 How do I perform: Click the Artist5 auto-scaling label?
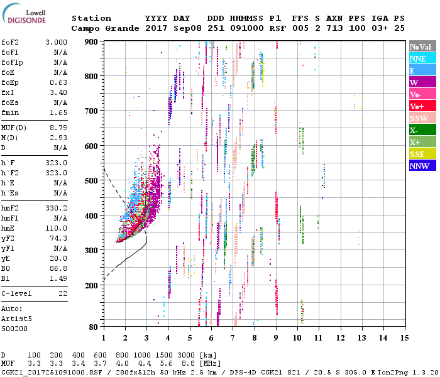coord(16,319)
